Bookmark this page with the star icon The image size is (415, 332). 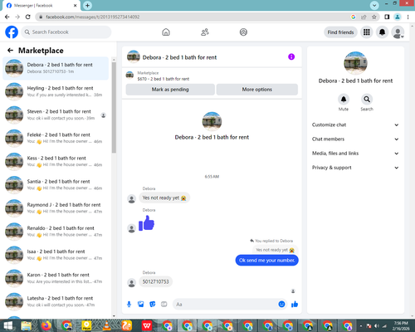coord(374,17)
